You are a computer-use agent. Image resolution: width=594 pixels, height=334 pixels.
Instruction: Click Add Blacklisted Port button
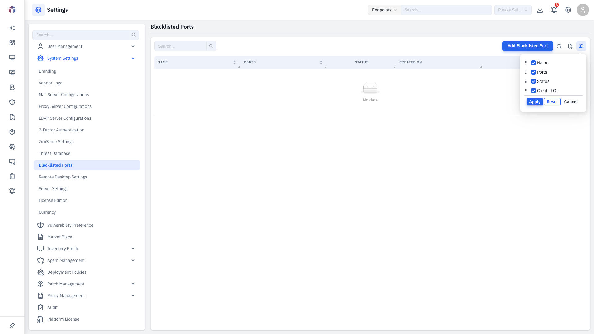tap(527, 46)
